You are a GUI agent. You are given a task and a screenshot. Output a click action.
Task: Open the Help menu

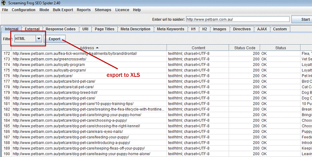137,10
